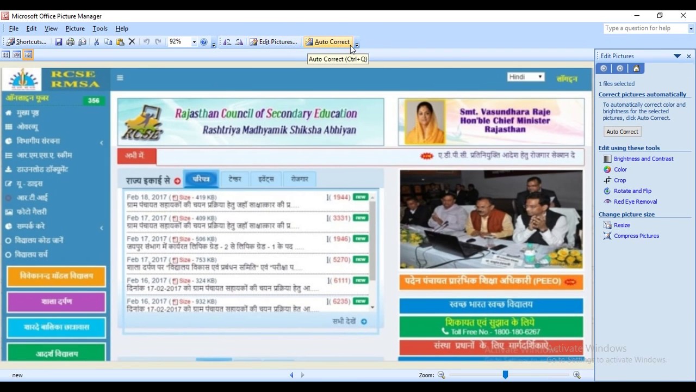The width and height of the screenshot is (696, 392).
Task: Click task pane Back arrow icon
Action: pos(604,69)
